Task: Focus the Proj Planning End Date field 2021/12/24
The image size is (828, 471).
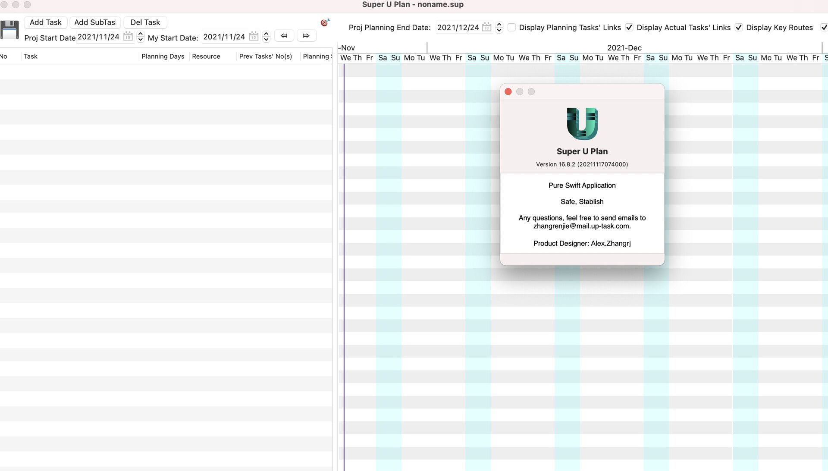Action: tap(458, 27)
